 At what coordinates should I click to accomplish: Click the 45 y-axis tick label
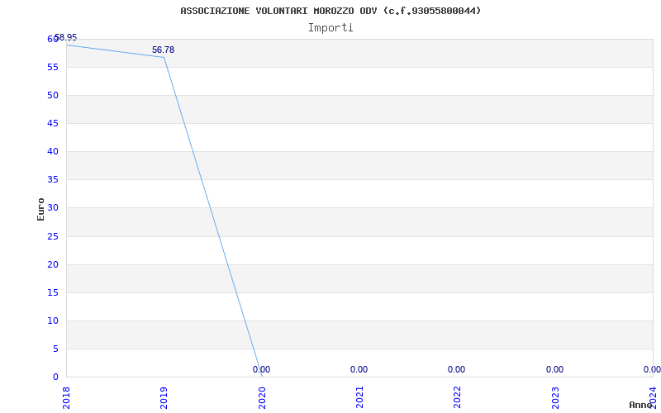tap(53, 123)
